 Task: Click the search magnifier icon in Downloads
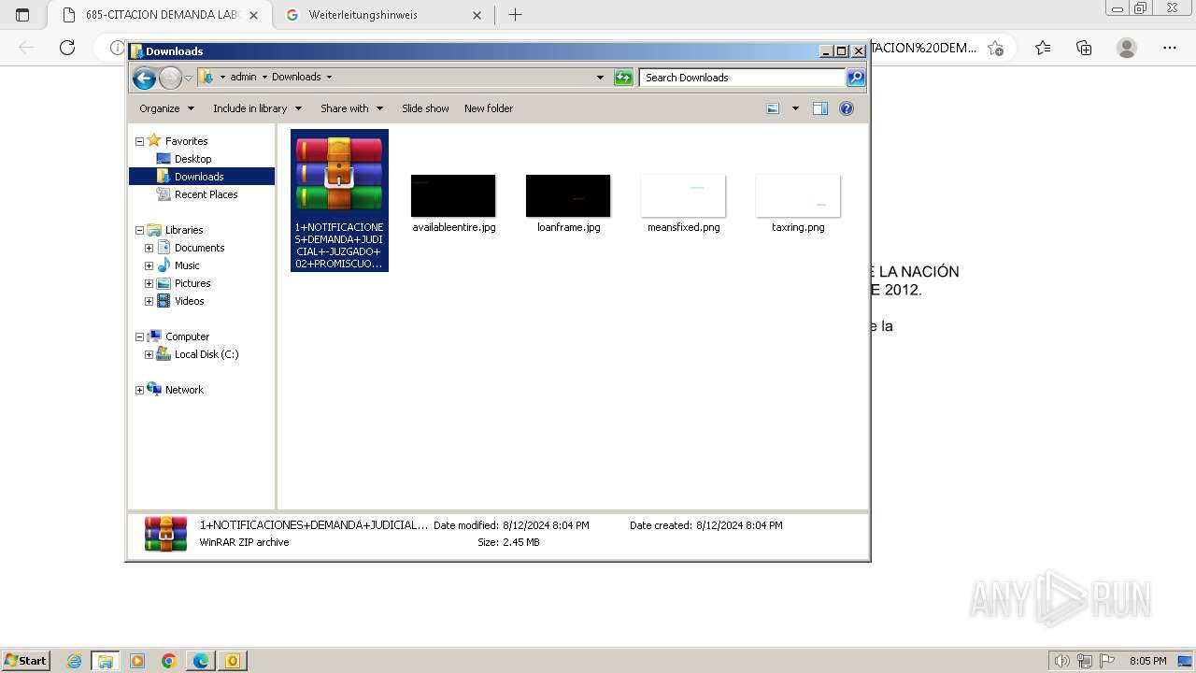click(856, 78)
